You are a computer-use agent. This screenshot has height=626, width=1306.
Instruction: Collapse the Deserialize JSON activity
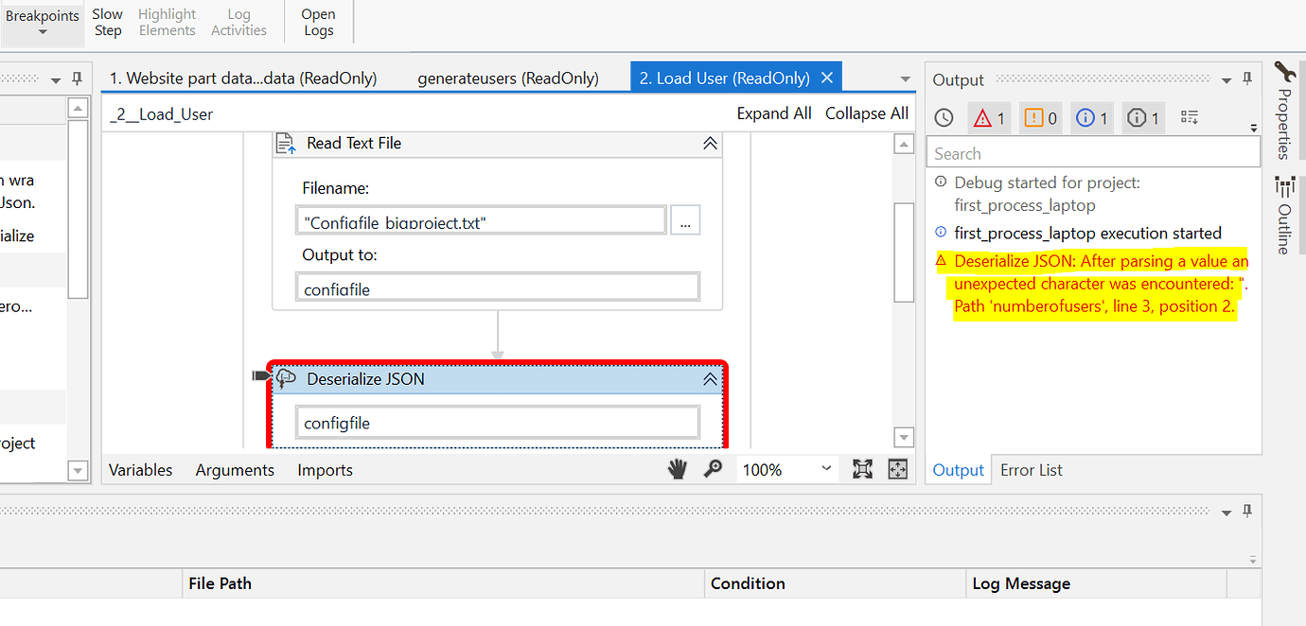coord(709,379)
